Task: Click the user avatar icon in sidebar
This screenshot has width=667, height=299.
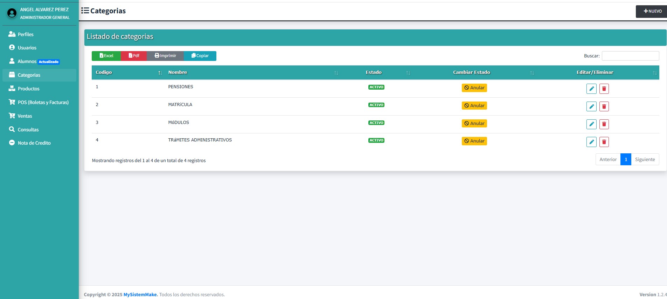Action: [x=12, y=13]
